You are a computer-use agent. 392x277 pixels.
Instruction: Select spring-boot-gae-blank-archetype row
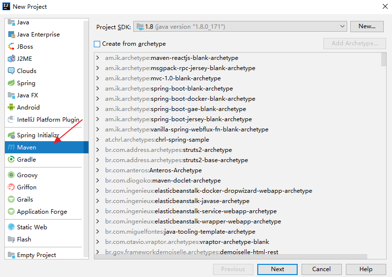click(x=176, y=109)
